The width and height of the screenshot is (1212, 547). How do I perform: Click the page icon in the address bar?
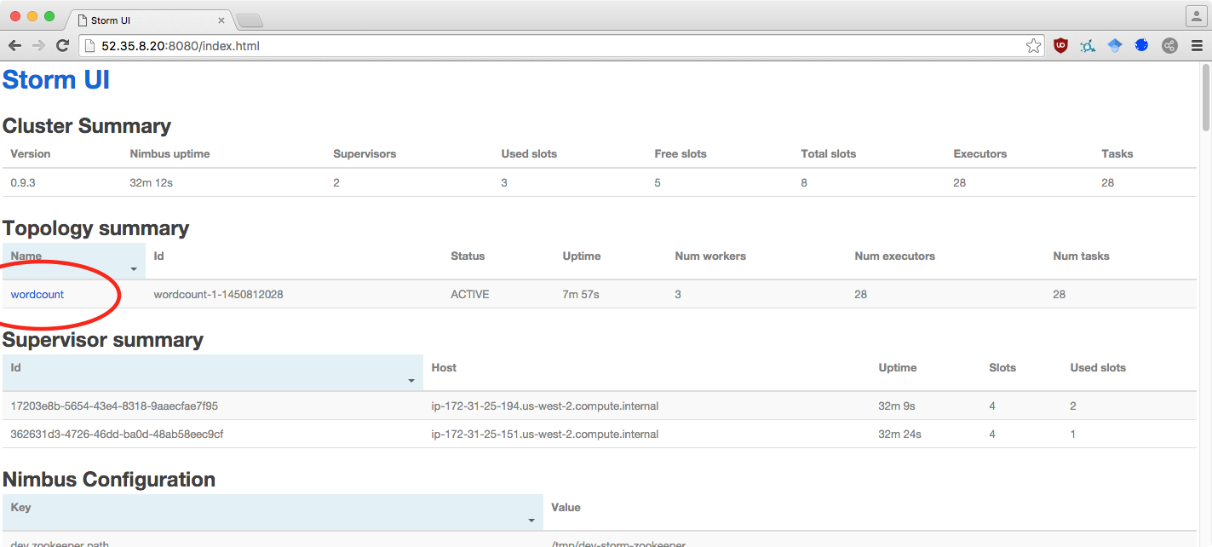click(x=89, y=45)
